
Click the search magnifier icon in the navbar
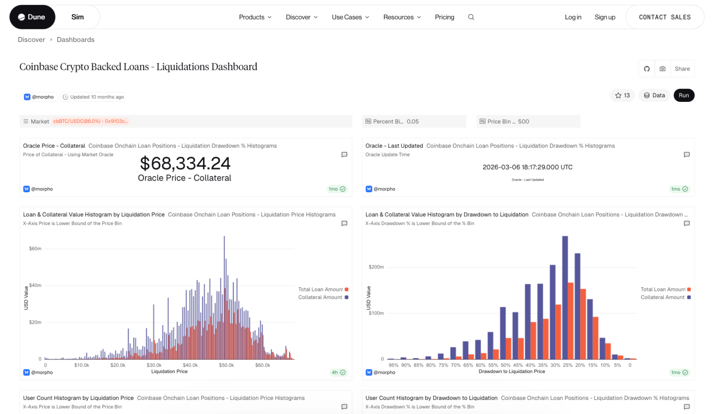coord(471,17)
